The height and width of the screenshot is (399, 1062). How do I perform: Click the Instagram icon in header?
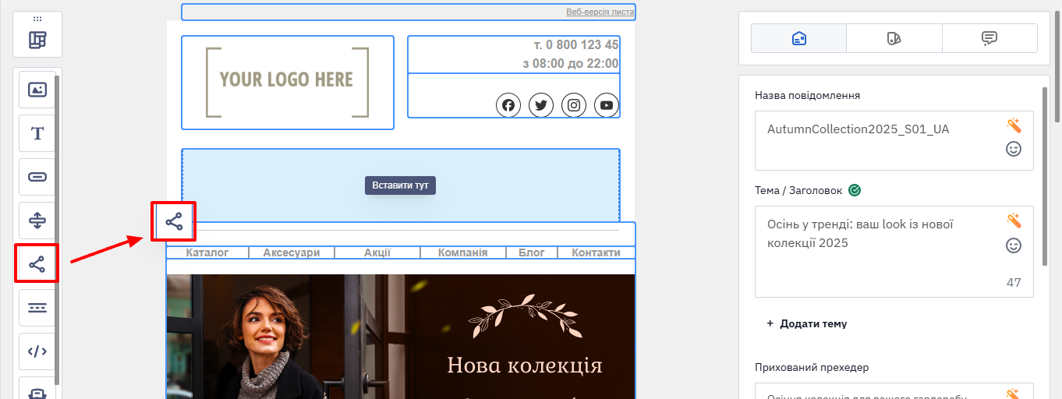click(x=574, y=105)
